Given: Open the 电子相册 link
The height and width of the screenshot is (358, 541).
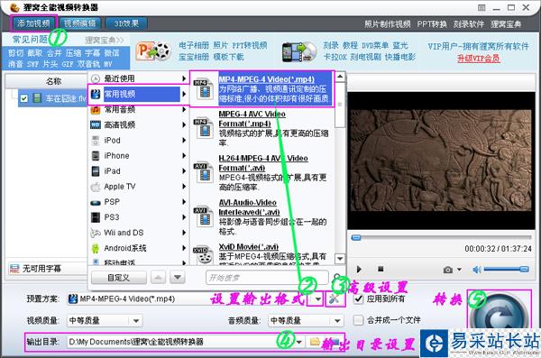Looking at the screenshot, I should pyautogui.click(x=194, y=45).
